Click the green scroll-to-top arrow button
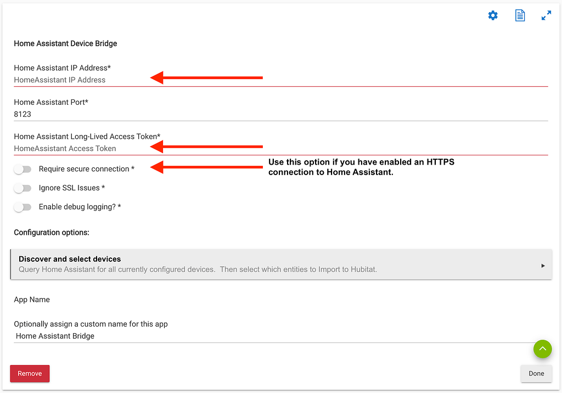This screenshot has width=562, height=393. pyautogui.click(x=542, y=349)
